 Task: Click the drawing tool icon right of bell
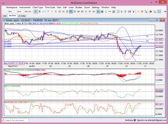[x=122, y=12]
